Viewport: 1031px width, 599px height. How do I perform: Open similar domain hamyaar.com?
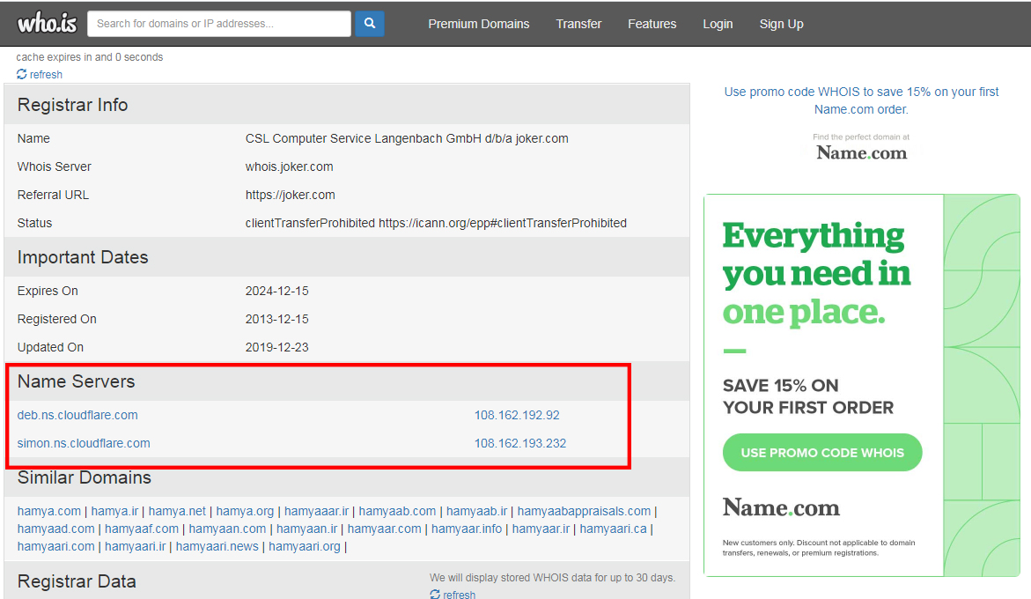tap(384, 529)
